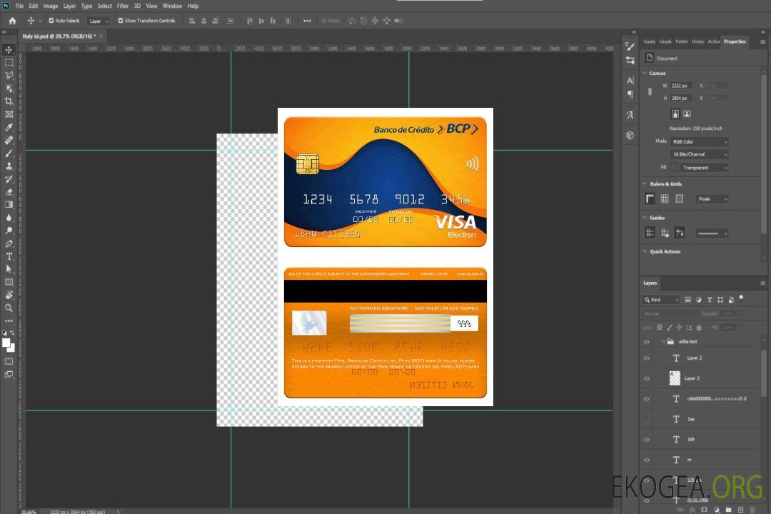This screenshot has width=771, height=514.
Task: Set canvas to portrait orientation
Action: click(675, 114)
